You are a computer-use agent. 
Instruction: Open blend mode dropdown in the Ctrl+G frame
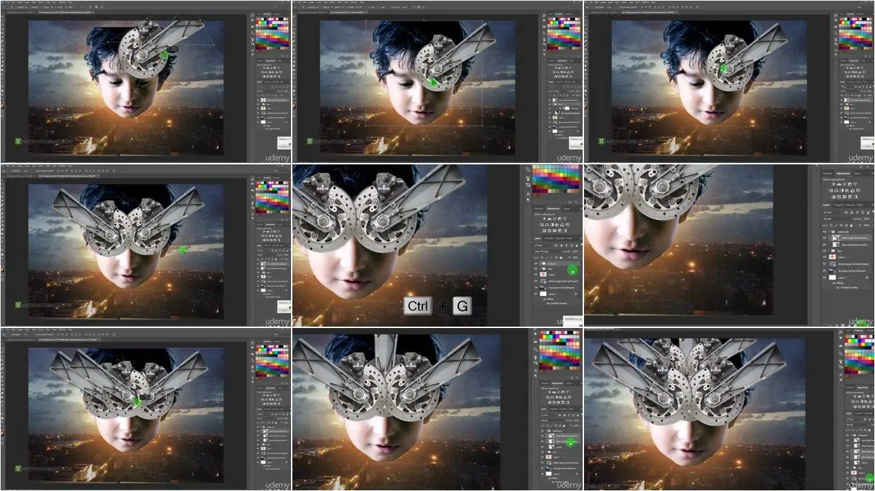[x=546, y=252]
